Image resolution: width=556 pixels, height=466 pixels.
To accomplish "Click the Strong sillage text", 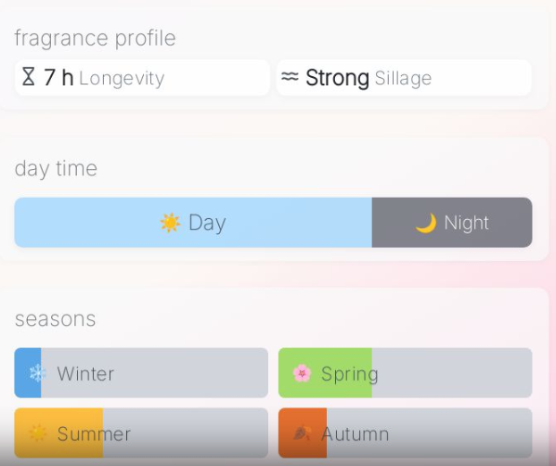I will click(x=337, y=78).
